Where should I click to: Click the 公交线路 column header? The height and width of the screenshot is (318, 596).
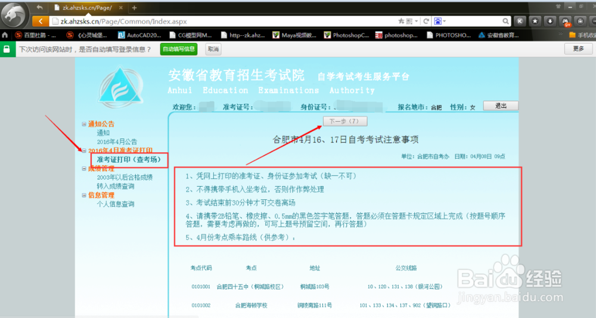tap(406, 268)
